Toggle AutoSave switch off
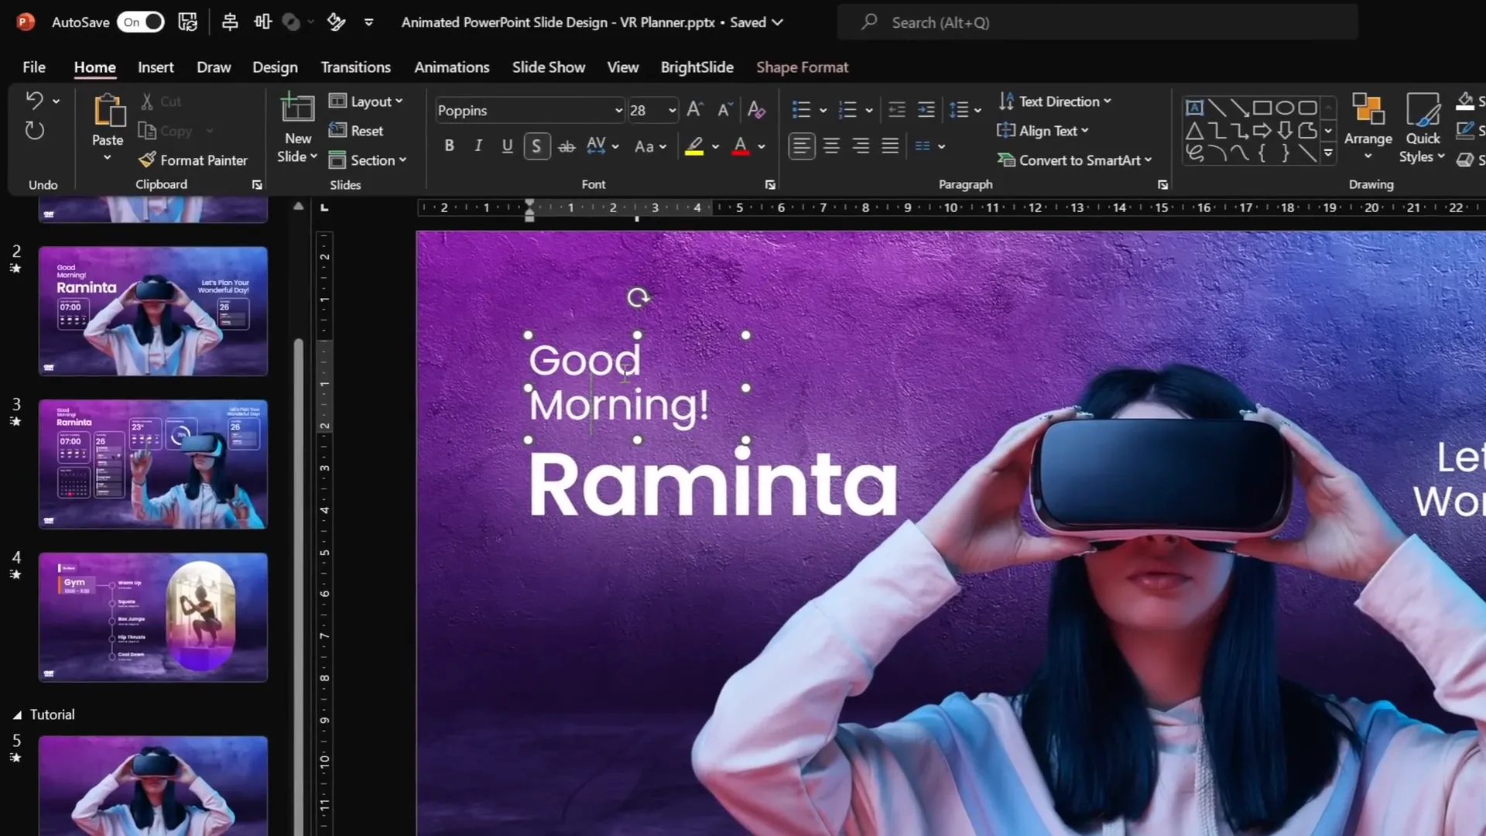 click(x=141, y=22)
